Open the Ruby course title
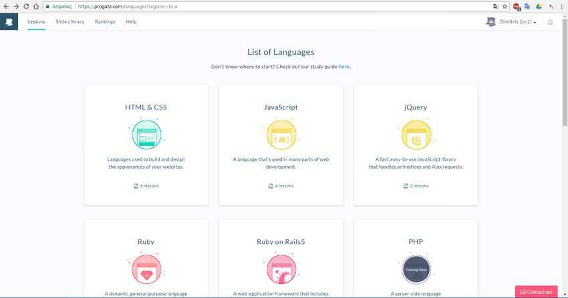Screen dimensions: 568x298 [x=146, y=241]
